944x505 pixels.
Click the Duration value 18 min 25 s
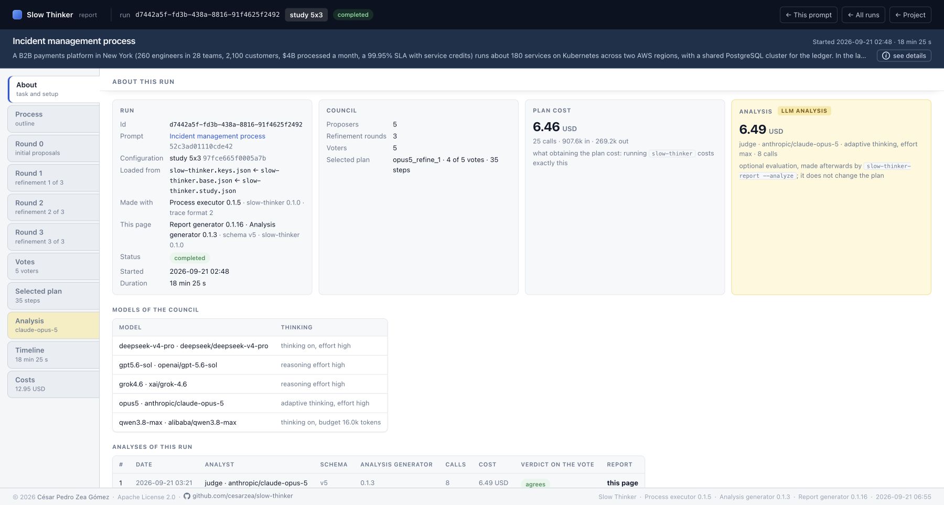(188, 283)
